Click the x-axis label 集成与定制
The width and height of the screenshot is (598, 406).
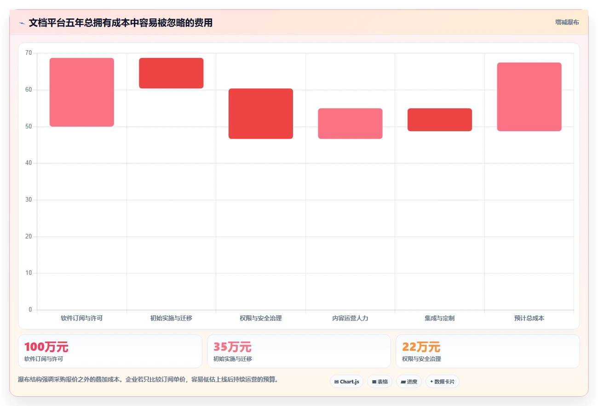tap(440, 318)
